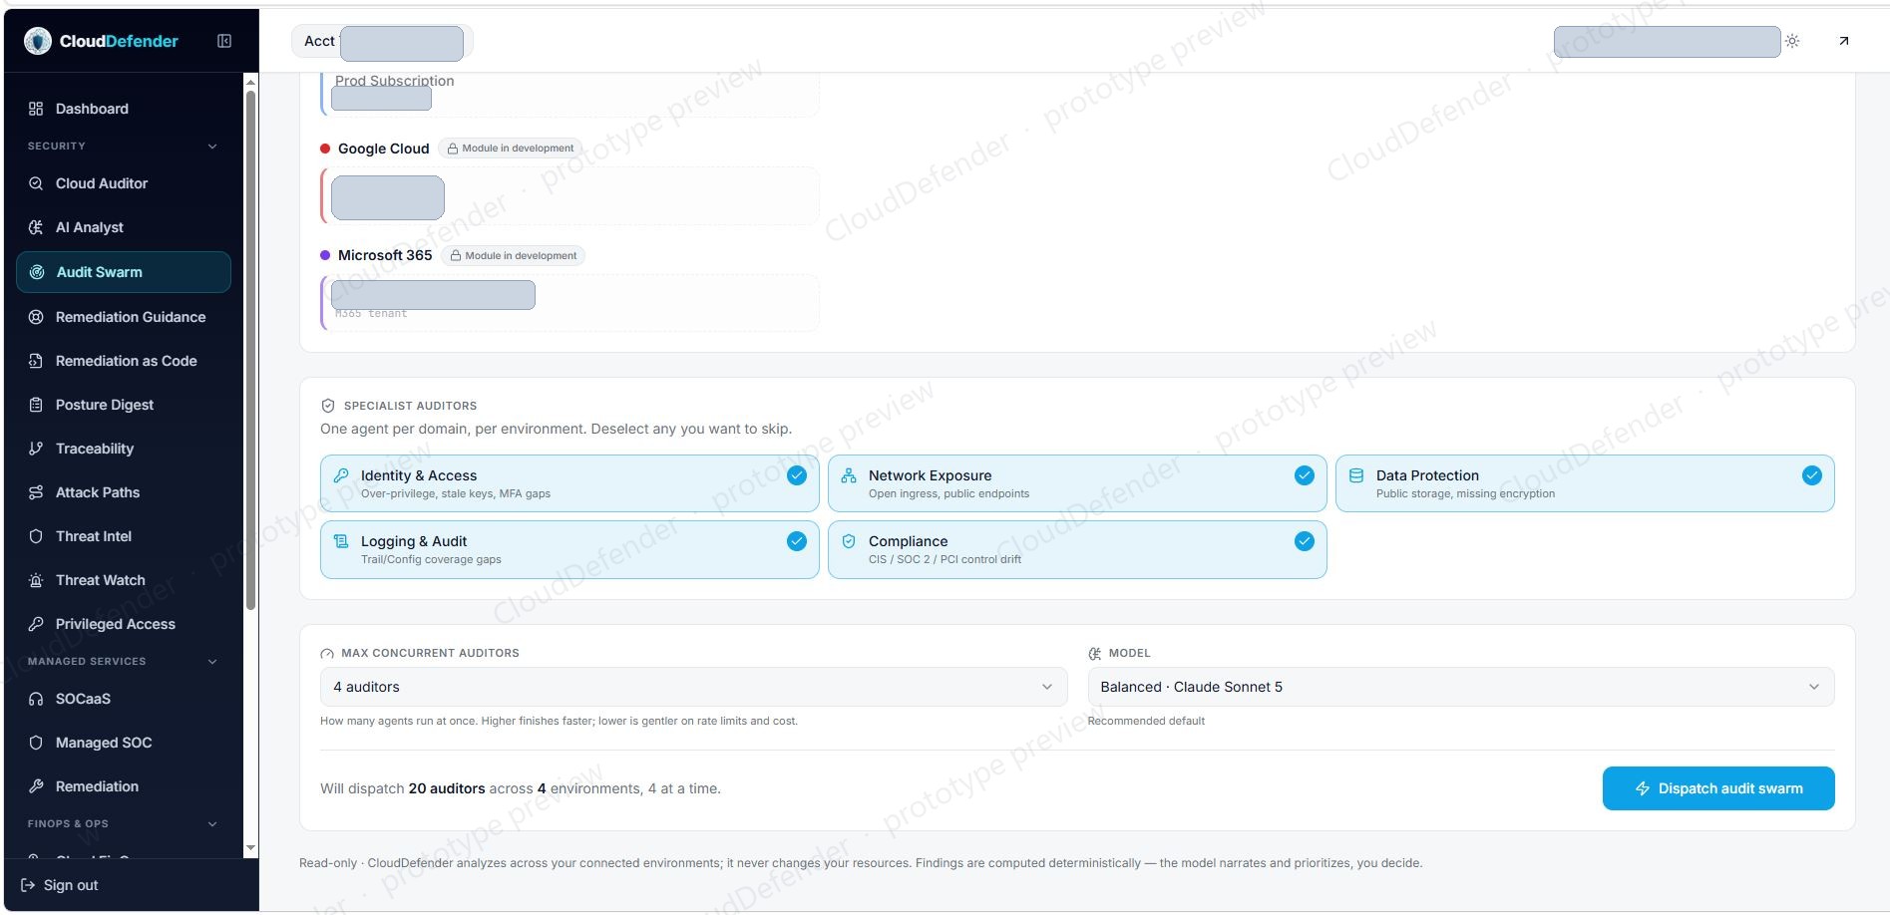This screenshot has height=915, width=1890.
Task: Go to Managed SOC in sidebar
Action: [124, 743]
